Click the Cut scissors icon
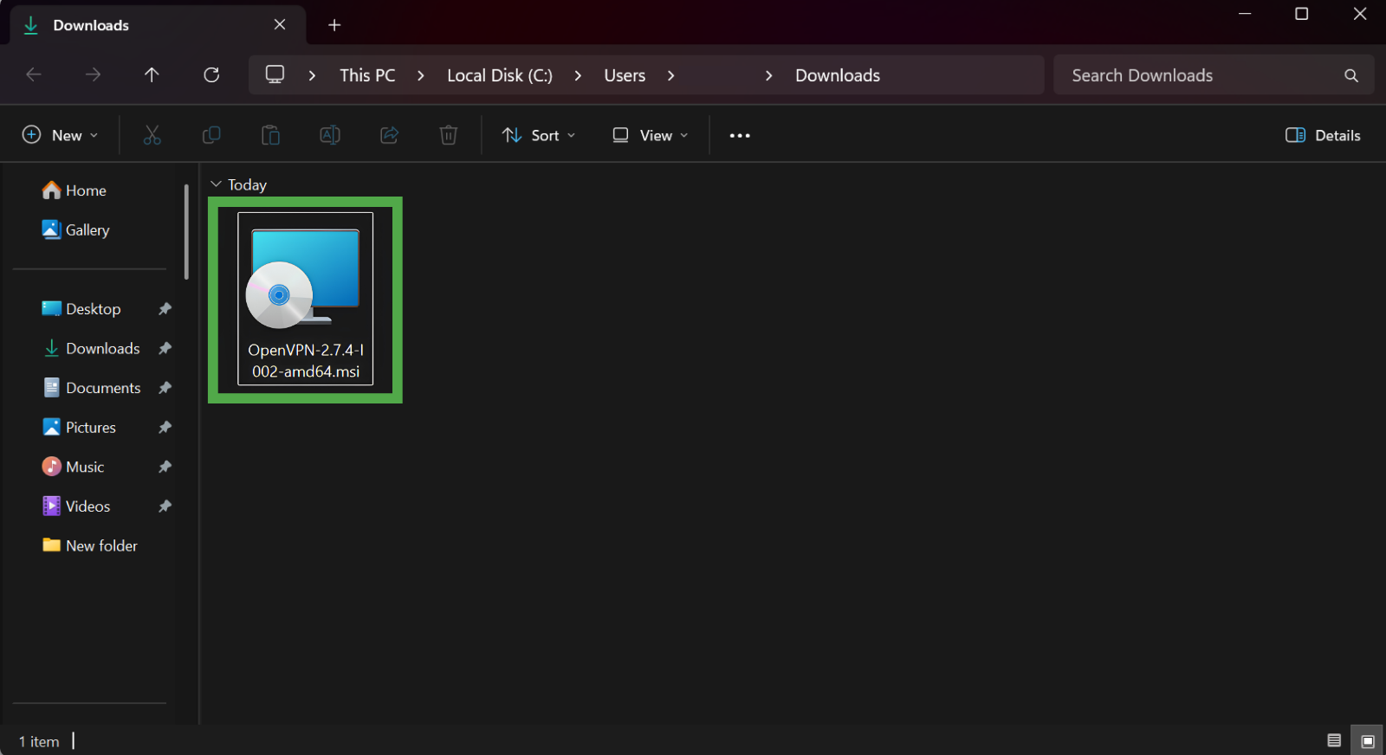 [152, 135]
